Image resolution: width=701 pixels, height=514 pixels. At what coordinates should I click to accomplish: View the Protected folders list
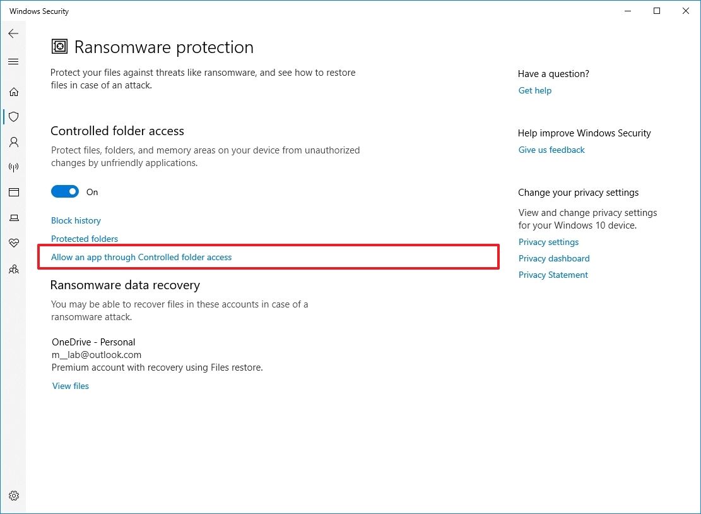(x=85, y=239)
